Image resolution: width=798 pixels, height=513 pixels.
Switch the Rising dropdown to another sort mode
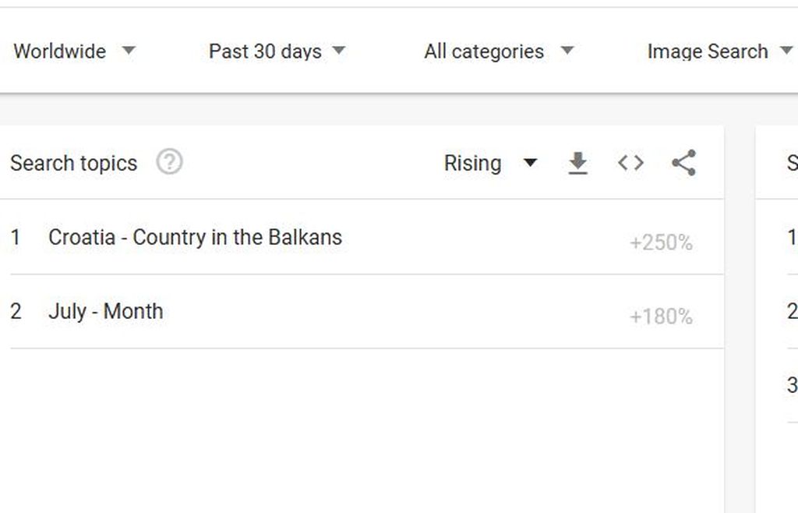[x=491, y=163]
